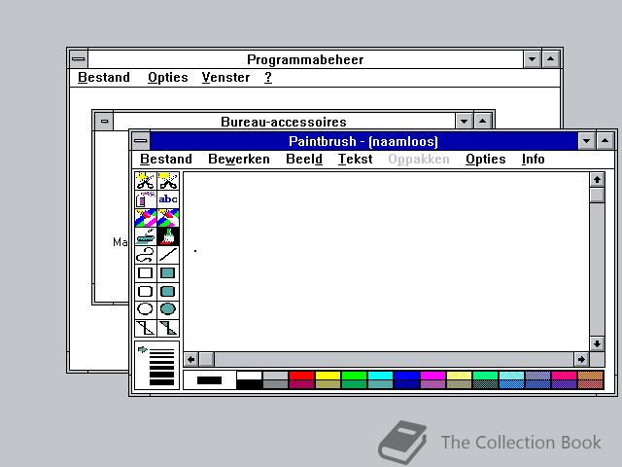Open the ? help menu in Programmabeheer
Viewport: 622px width, 467px height.
[268, 78]
